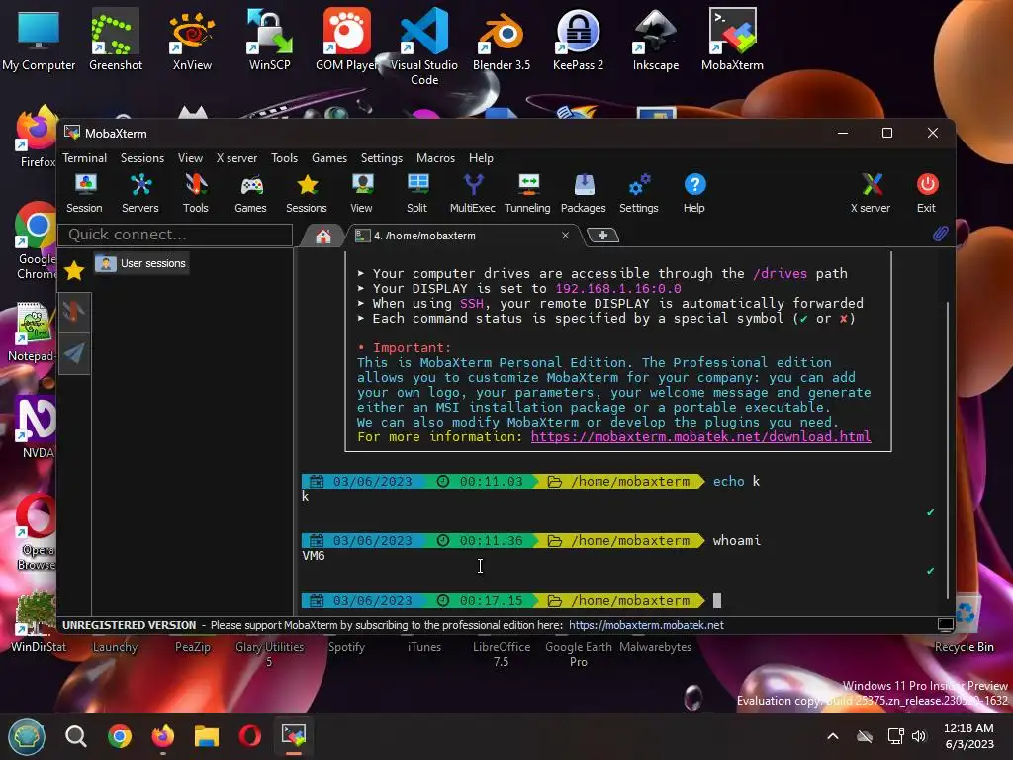1013x760 pixels.
Task: Open the Tunneling toolbar icon
Action: coord(528,193)
